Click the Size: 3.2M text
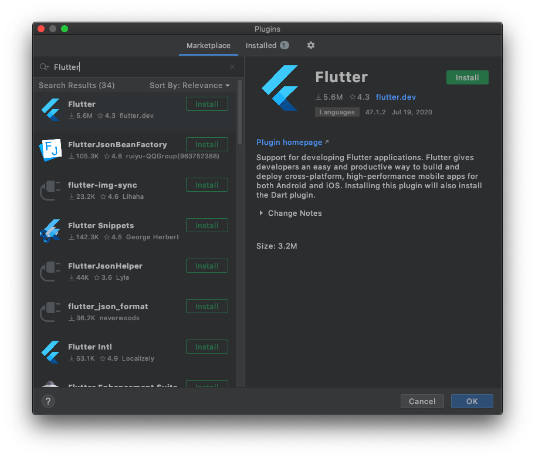The width and height of the screenshot is (535, 458). click(x=277, y=246)
